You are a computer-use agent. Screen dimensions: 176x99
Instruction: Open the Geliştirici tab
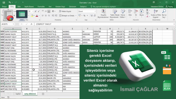coord(83,7)
